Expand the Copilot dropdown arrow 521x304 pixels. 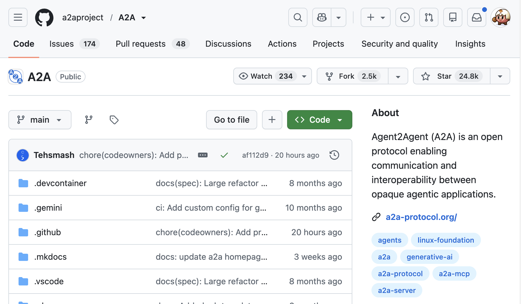tap(339, 17)
